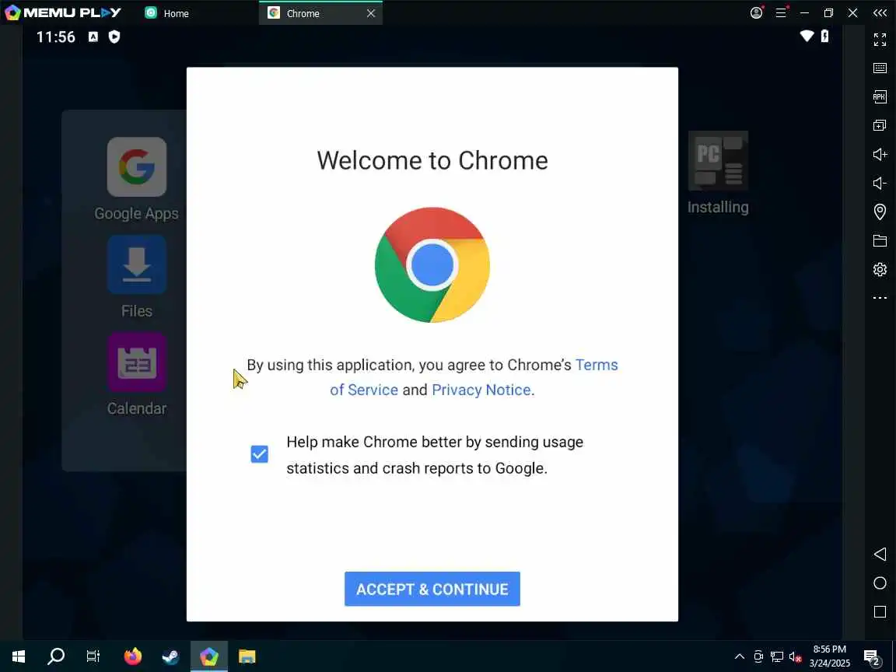The height and width of the screenshot is (672, 896).
Task: Click the ACCEPT & CONTINUE button
Action: [x=432, y=589]
